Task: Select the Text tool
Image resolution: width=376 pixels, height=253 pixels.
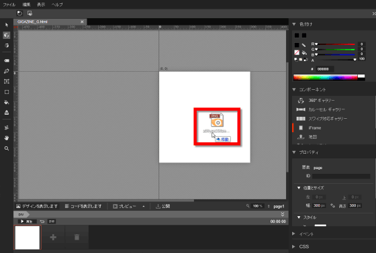Action: [x=7, y=81]
